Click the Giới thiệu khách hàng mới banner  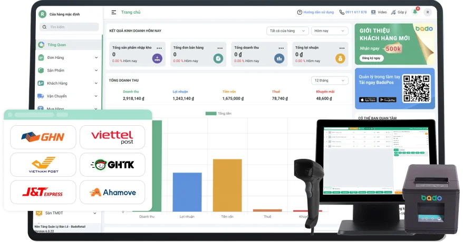tap(395, 44)
